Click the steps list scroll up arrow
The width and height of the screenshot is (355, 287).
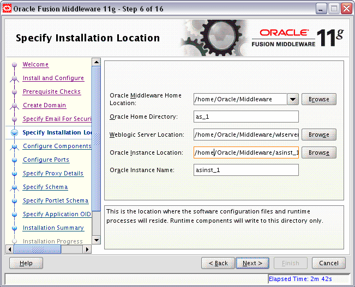(x=97, y=62)
